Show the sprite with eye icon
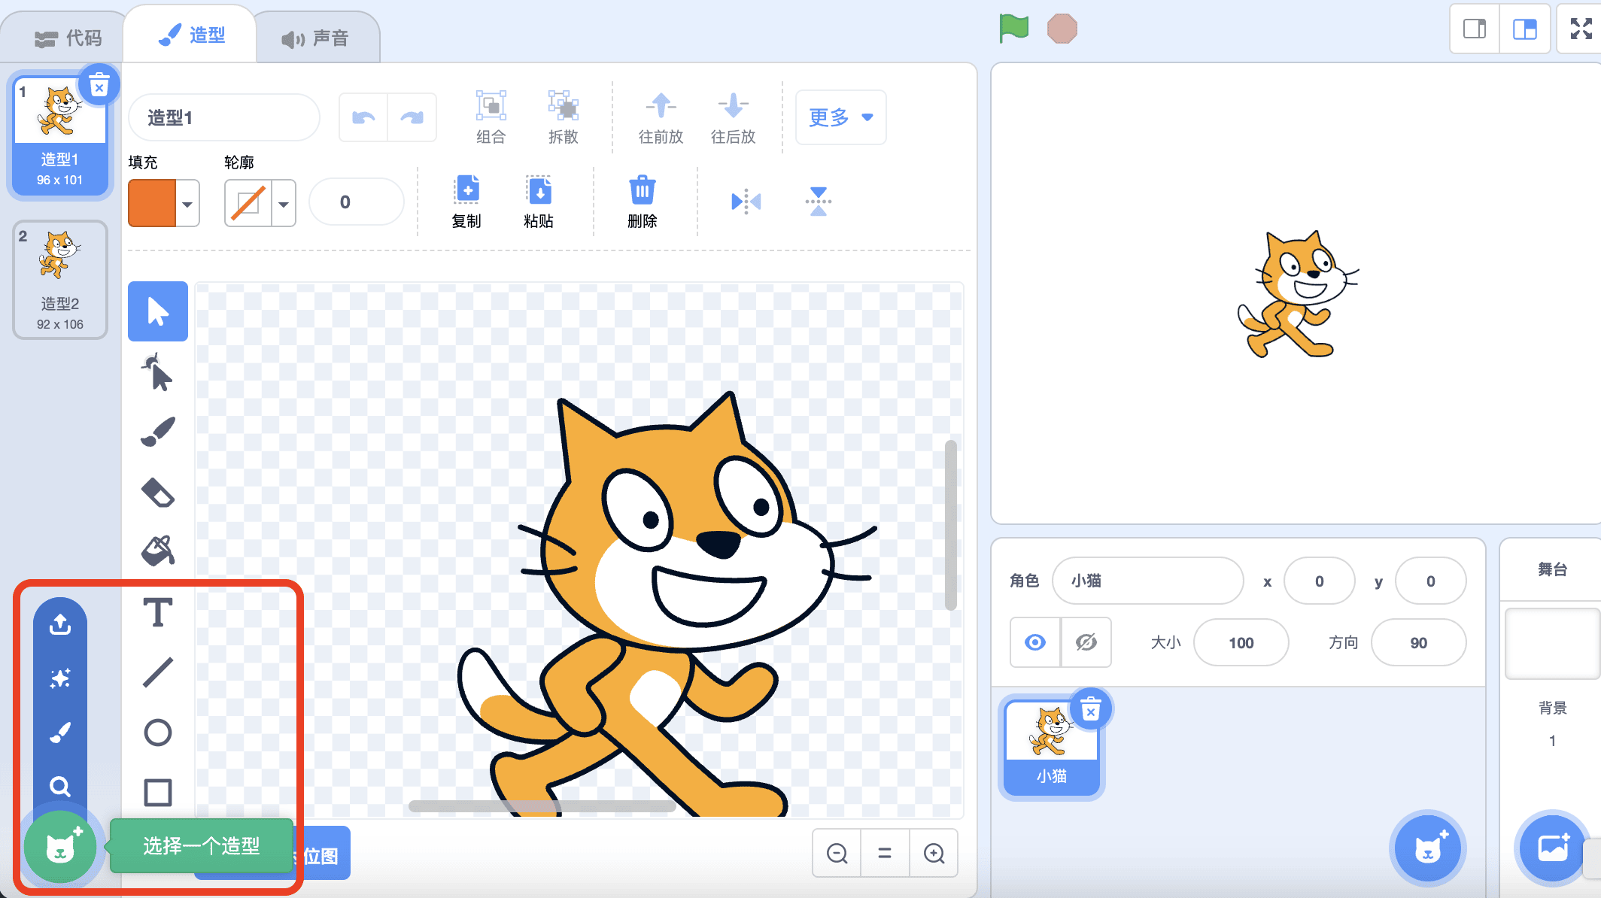1601x898 pixels. [x=1035, y=642]
